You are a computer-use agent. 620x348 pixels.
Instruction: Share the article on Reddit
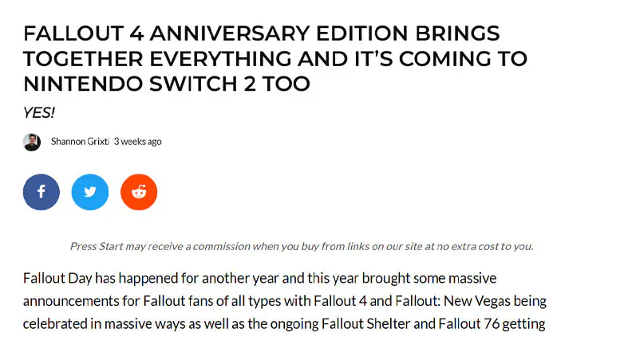[139, 192]
